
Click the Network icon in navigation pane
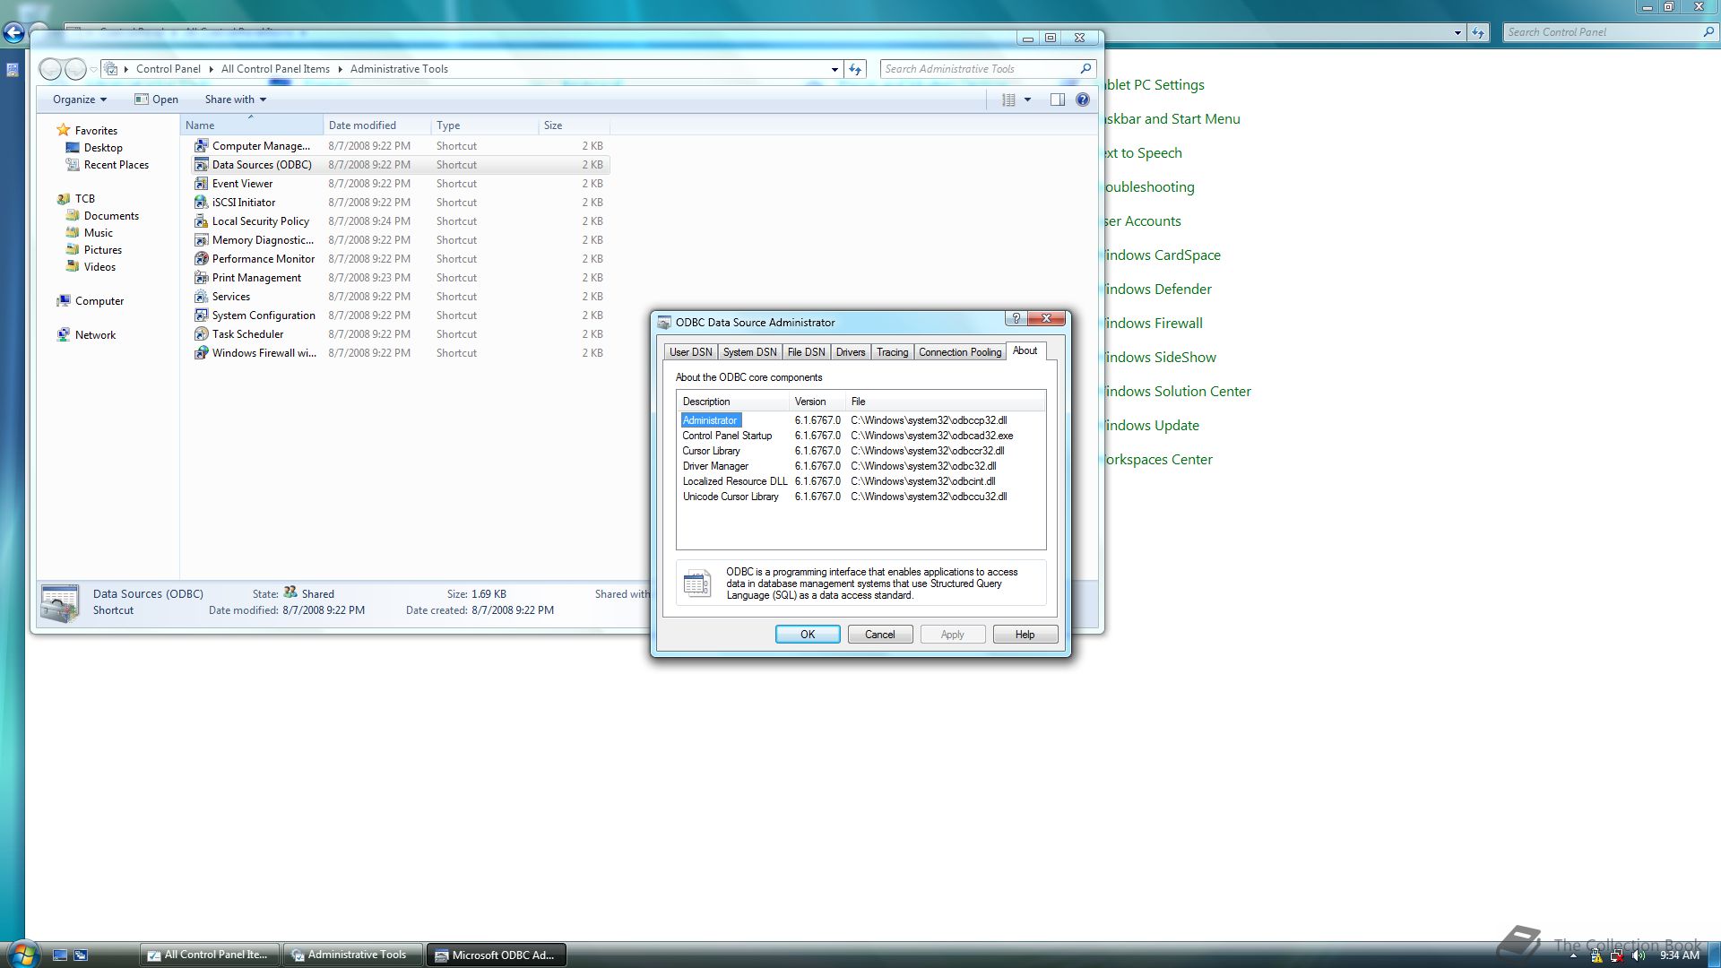[64, 334]
